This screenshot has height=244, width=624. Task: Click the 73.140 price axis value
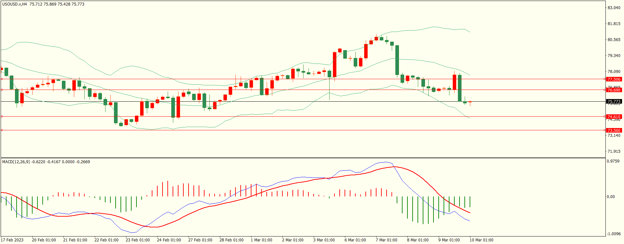click(x=614, y=136)
